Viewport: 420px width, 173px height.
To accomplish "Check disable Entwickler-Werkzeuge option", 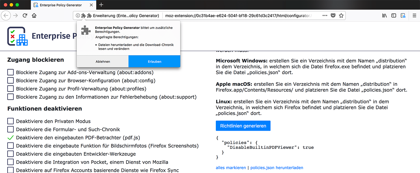I will tap(10, 154).
